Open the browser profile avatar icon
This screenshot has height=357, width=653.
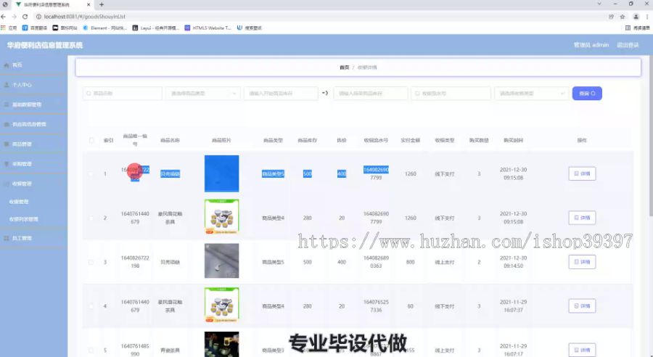click(x=636, y=17)
